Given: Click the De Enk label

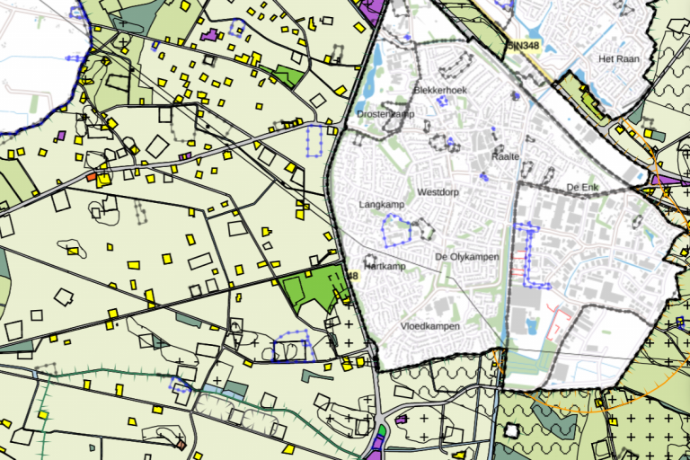Looking at the screenshot, I should [582, 188].
